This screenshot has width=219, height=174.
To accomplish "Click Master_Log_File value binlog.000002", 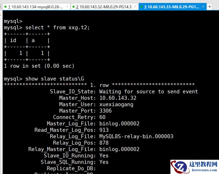I will tap(119, 124).
